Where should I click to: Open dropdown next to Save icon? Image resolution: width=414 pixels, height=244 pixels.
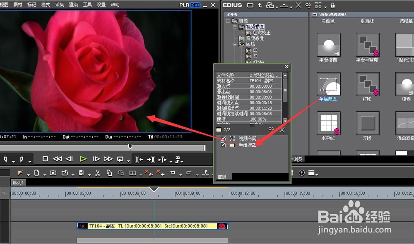89,175
